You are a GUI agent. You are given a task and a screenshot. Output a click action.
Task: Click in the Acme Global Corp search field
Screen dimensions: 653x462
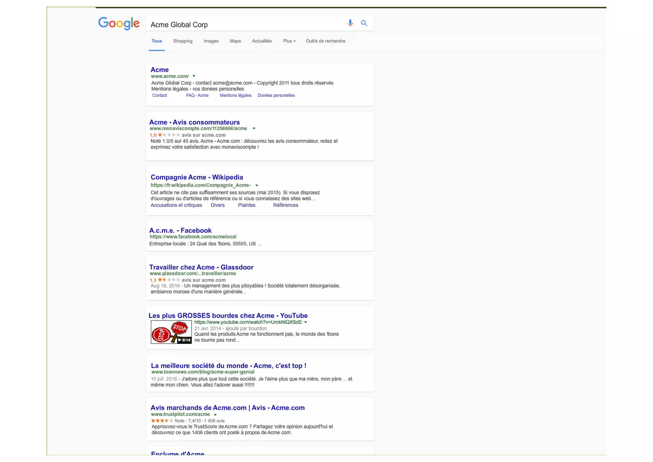click(x=242, y=25)
